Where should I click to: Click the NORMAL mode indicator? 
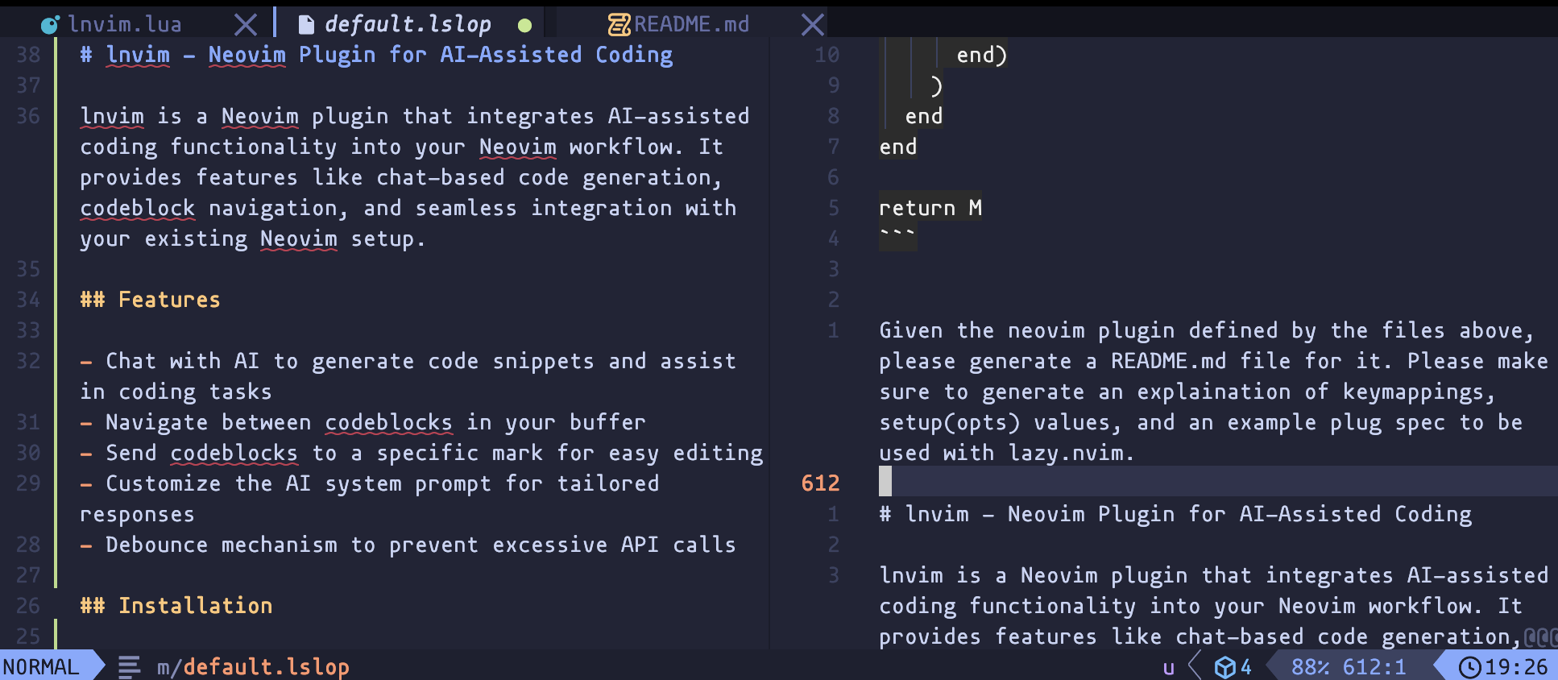[x=41, y=667]
